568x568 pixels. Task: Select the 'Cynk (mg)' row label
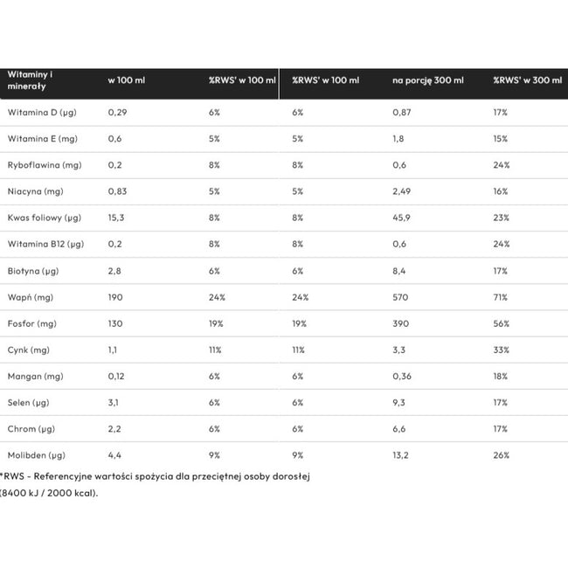pyautogui.click(x=27, y=350)
